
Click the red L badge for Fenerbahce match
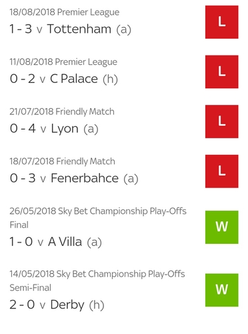pyautogui.click(x=221, y=171)
